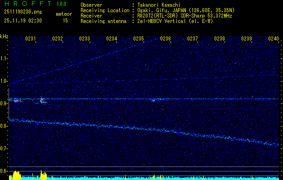
Task: Click the HROFFT title text
Action: 28,4
